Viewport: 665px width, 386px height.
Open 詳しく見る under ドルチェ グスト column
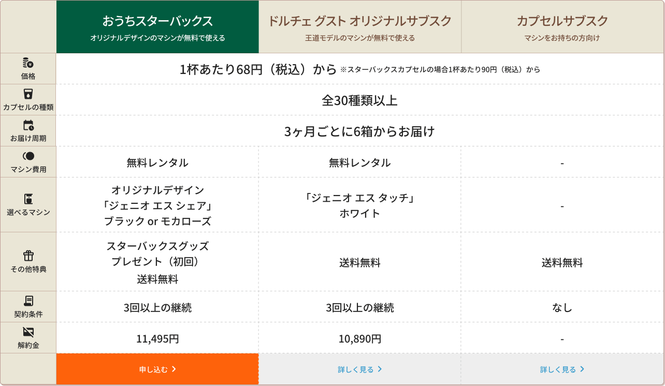(360, 369)
